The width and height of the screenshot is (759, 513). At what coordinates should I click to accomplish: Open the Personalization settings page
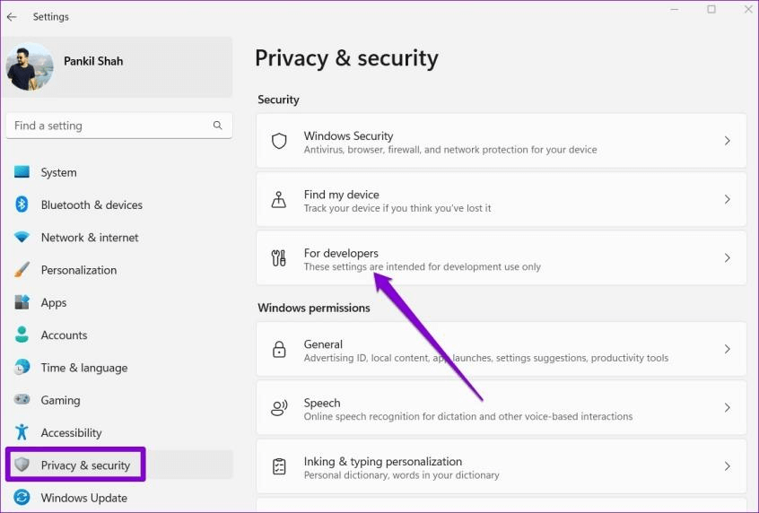(x=78, y=270)
